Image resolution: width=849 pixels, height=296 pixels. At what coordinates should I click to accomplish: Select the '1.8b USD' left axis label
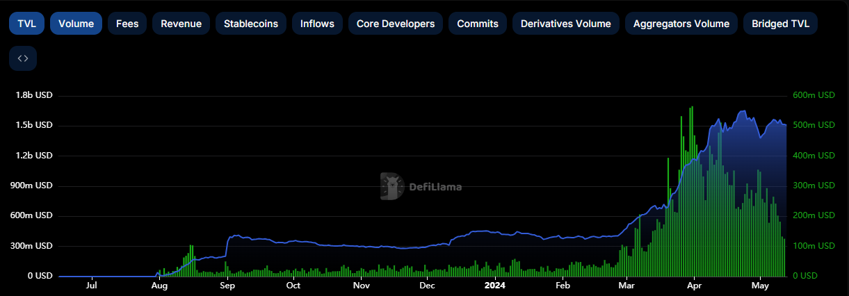(x=34, y=95)
